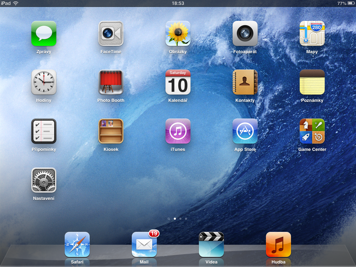Open Kalendář showing Saturday 10

pyautogui.click(x=178, y=82)
